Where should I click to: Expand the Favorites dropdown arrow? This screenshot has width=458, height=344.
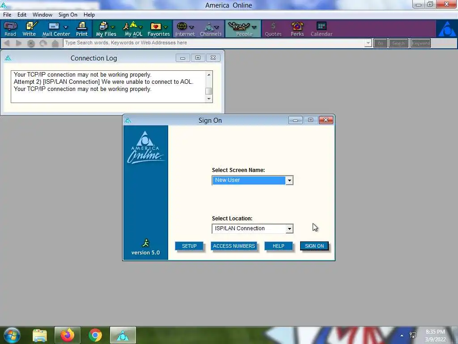(165, 27)
